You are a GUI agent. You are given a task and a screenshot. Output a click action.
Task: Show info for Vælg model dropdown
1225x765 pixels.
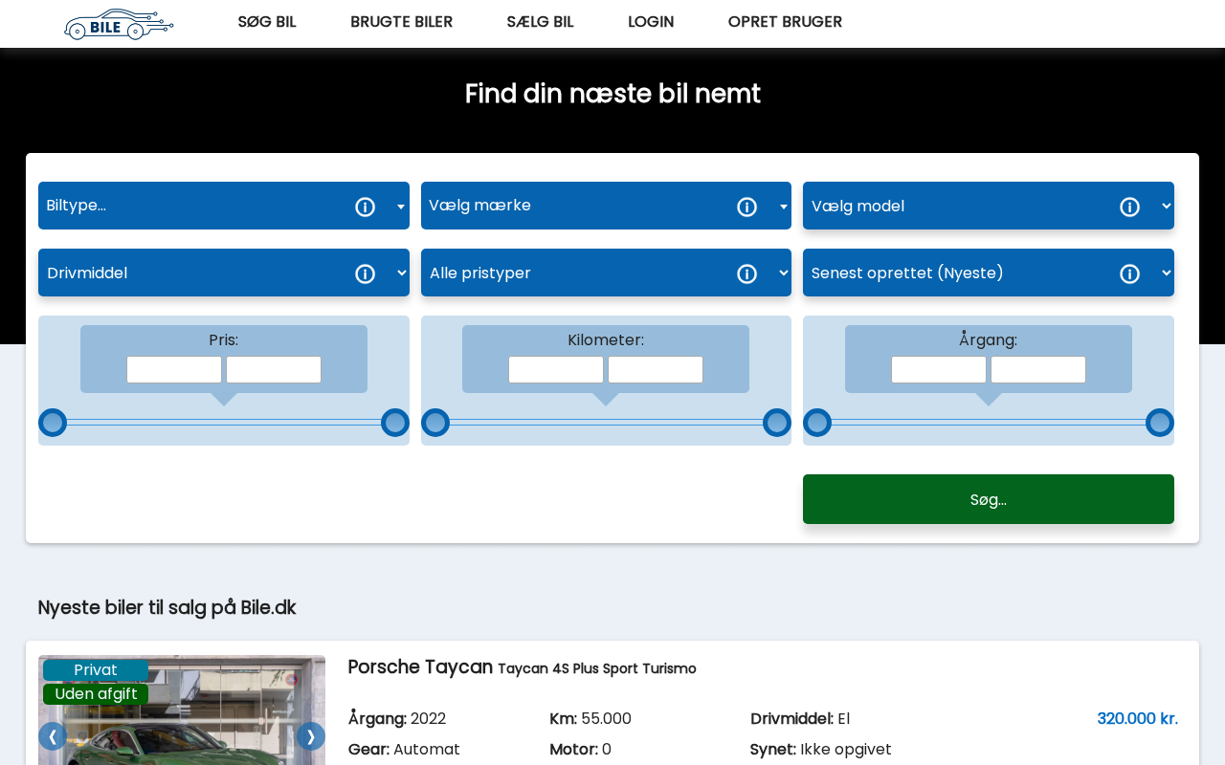point(1130,207)
